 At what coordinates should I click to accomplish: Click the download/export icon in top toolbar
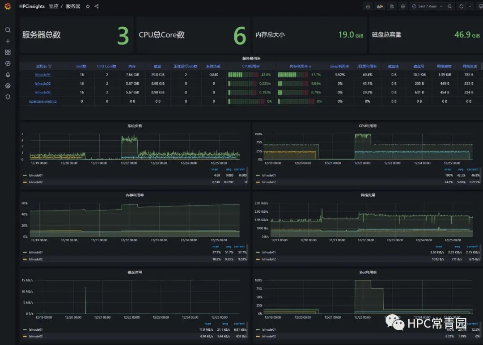pos(368,6)
